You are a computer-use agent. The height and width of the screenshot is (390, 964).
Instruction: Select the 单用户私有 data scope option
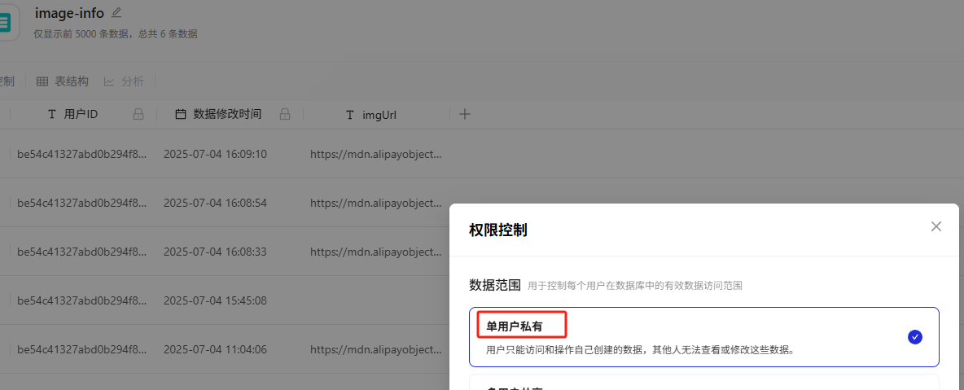tap(521, 326)
